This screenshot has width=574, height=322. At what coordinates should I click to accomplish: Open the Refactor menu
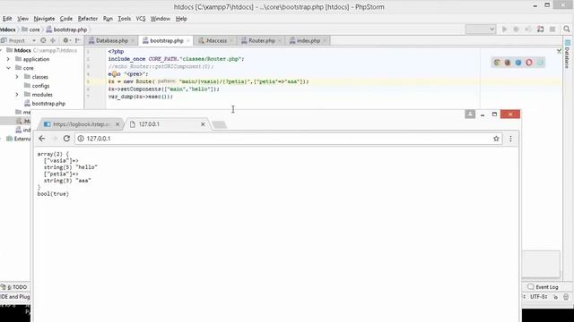(88, 19)
